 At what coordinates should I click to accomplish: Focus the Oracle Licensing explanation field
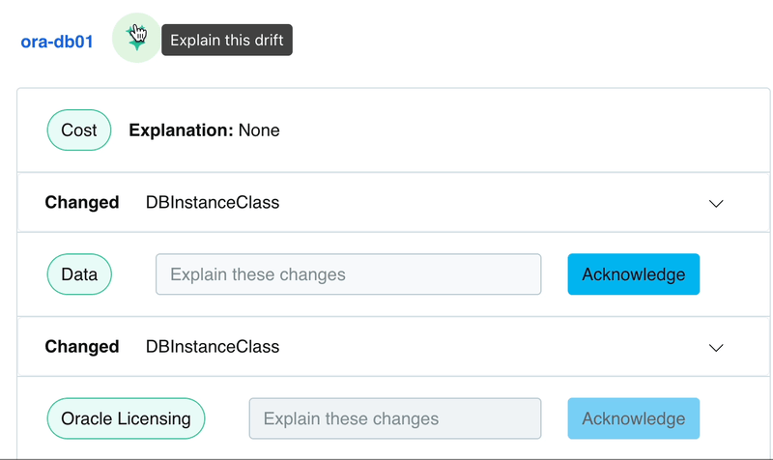[394, 419]
